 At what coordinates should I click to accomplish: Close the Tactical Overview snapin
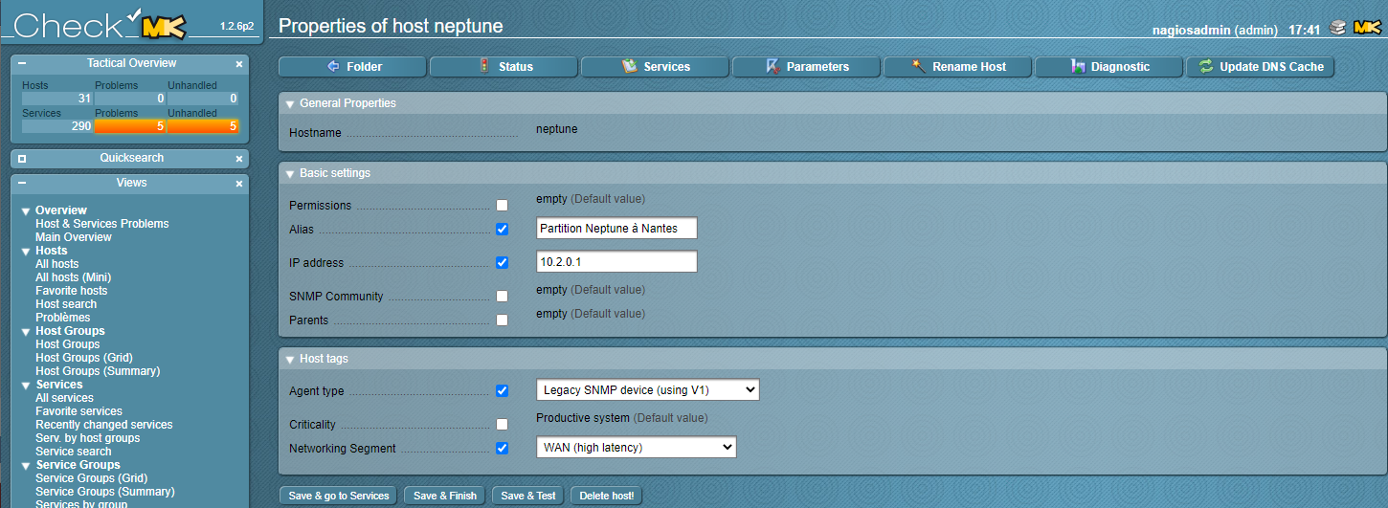pos(239,64)
